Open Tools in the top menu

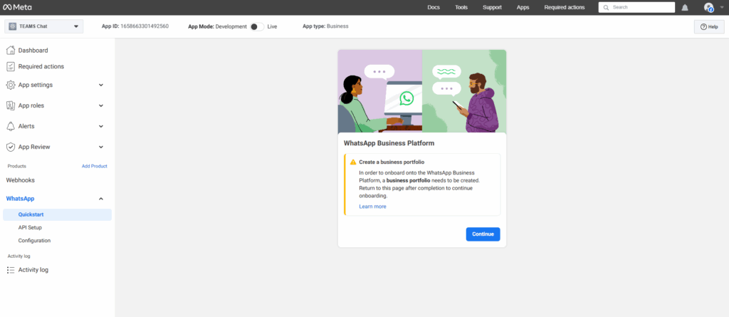tap(461, 7)
